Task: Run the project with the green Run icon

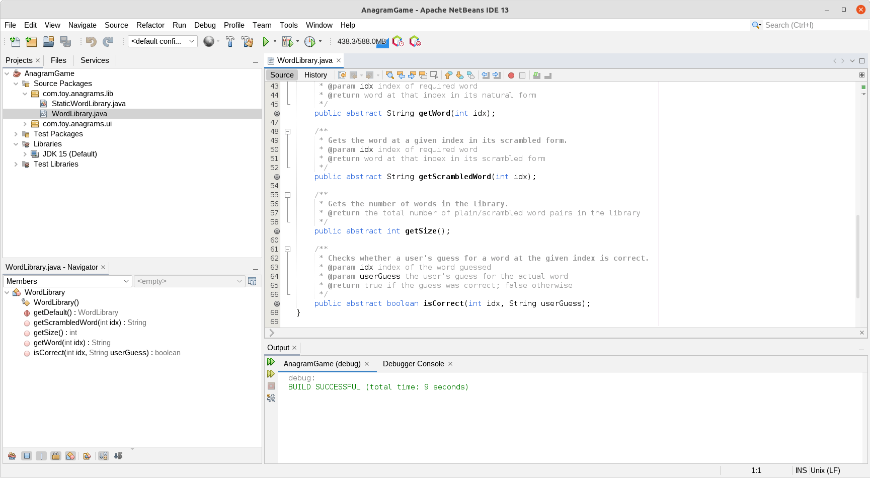Action: pyautogui.click(x=265, y=41)
